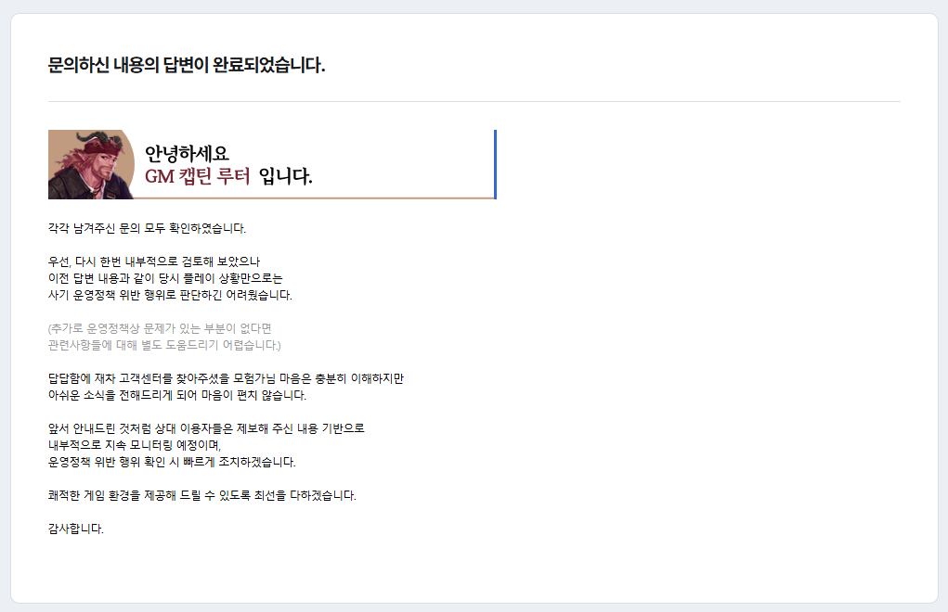Click the "입니다." text beside the GM name
The width and height of the screenshot is (948, 612).
285,176
